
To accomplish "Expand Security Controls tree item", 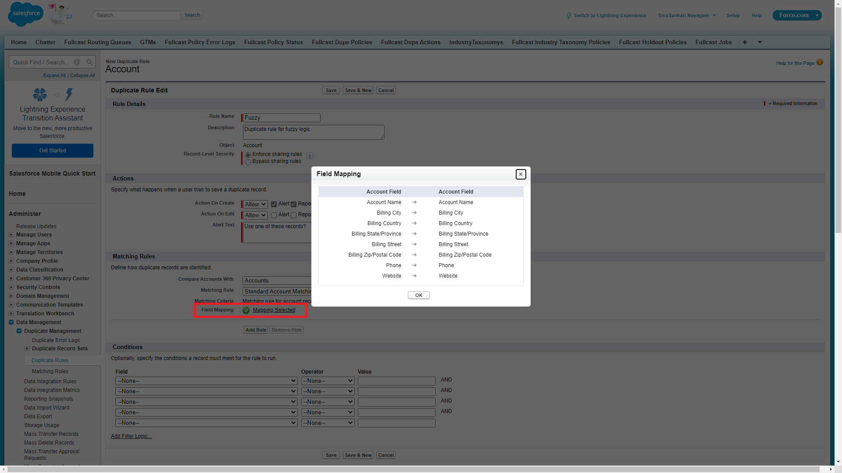I will pyautogui.click(x=11, y=287).
